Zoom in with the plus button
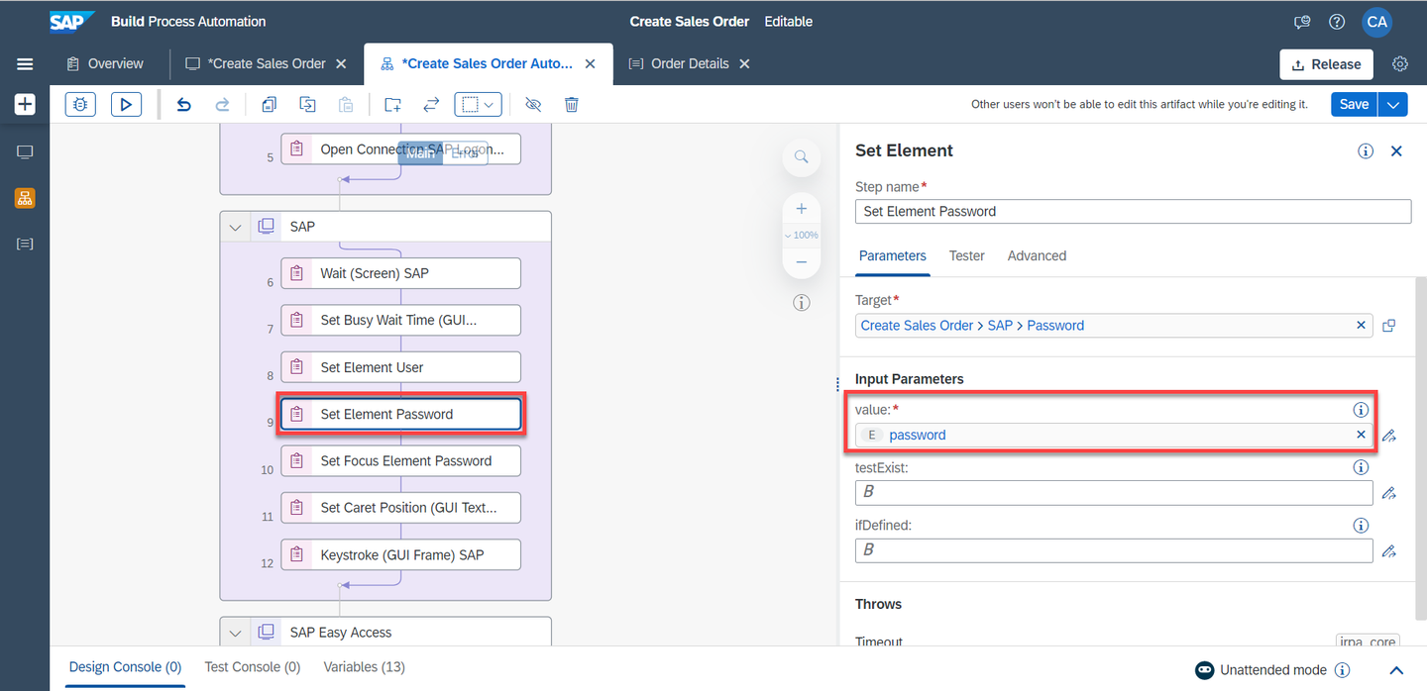 pyautogui.click(x=802, y=209)
